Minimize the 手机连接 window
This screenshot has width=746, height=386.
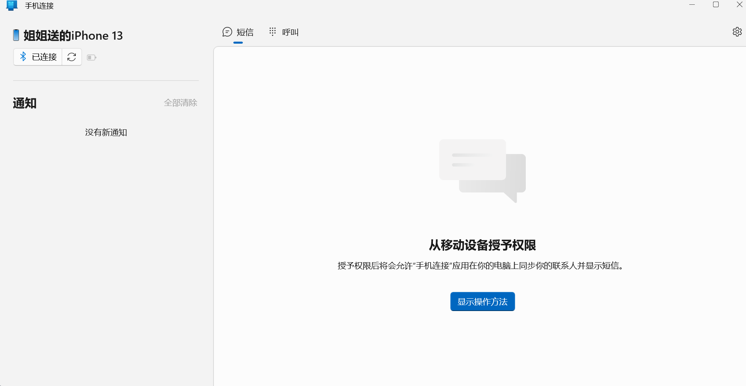(x=692, y=5)
